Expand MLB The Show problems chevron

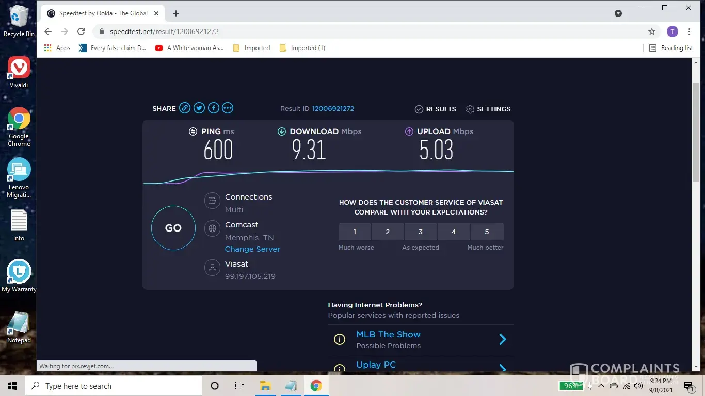[502, 339]
